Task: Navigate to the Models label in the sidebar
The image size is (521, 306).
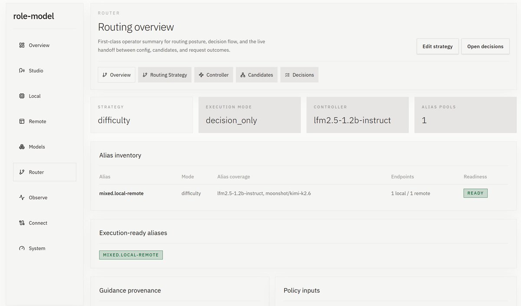Action: point(37,147)
